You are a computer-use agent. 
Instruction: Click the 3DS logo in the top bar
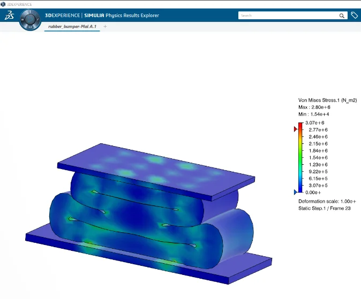[x=9, y=16]
